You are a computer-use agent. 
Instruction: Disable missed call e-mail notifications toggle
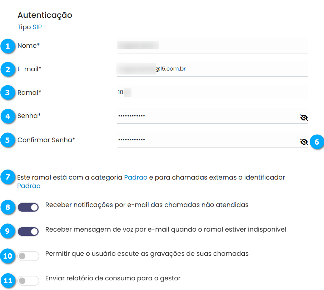click(x=28, y=207)
